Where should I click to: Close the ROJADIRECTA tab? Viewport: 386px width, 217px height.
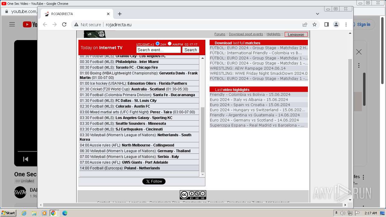click(x=108, y=14)
